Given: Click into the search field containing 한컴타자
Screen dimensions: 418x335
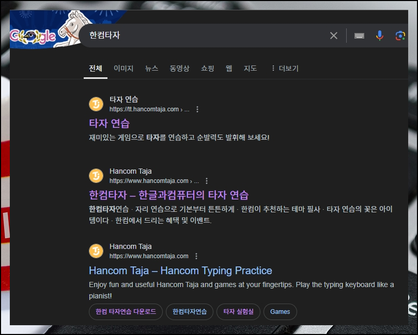Looking at the screenshot, I should pos(205,36).
